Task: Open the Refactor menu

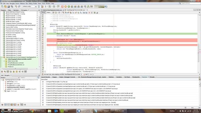Action: point(22,3)
